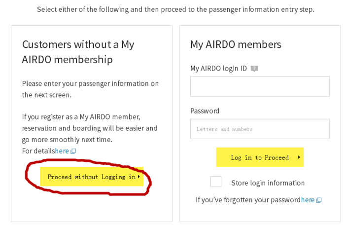Open the 'here' link after 'For details'

point(62,151)
